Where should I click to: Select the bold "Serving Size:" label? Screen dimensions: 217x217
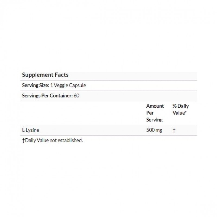(36, 85)
